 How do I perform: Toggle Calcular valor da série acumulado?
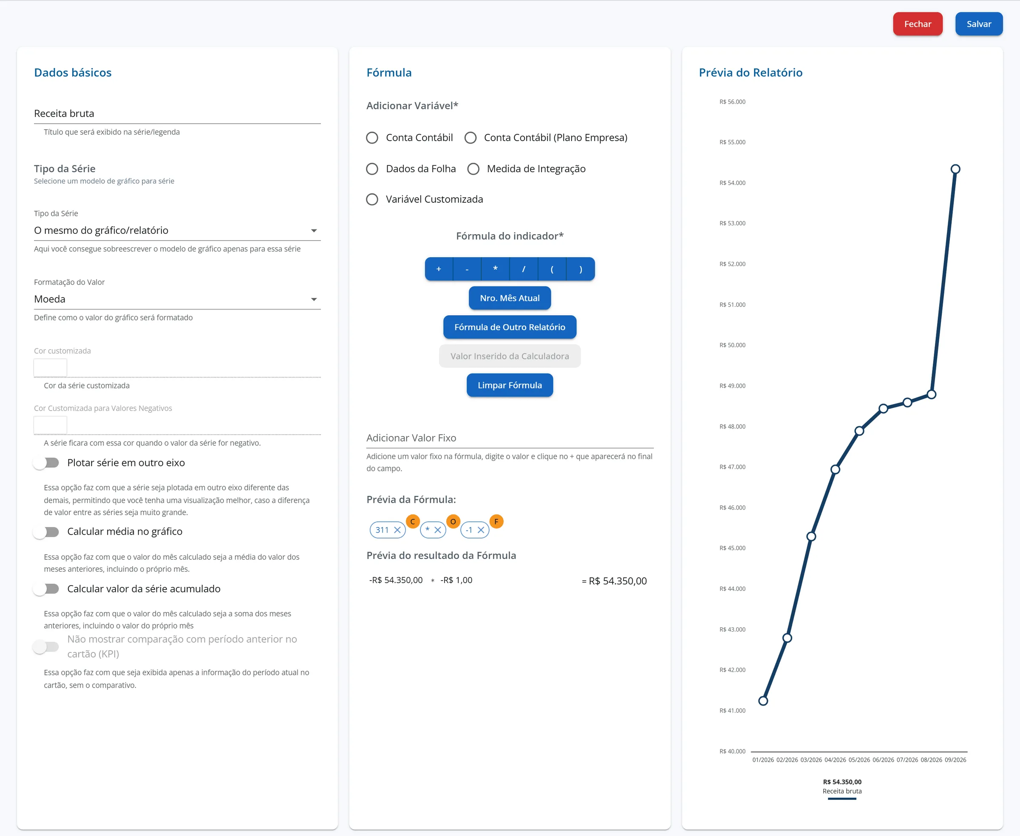point(46,589)
